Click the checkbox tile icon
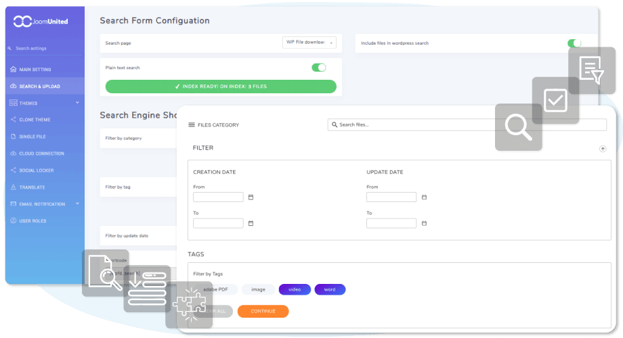 click(x=555, y=101)
